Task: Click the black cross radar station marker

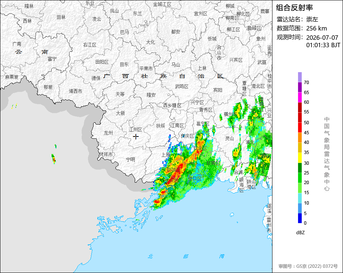Action: point(136,137)
